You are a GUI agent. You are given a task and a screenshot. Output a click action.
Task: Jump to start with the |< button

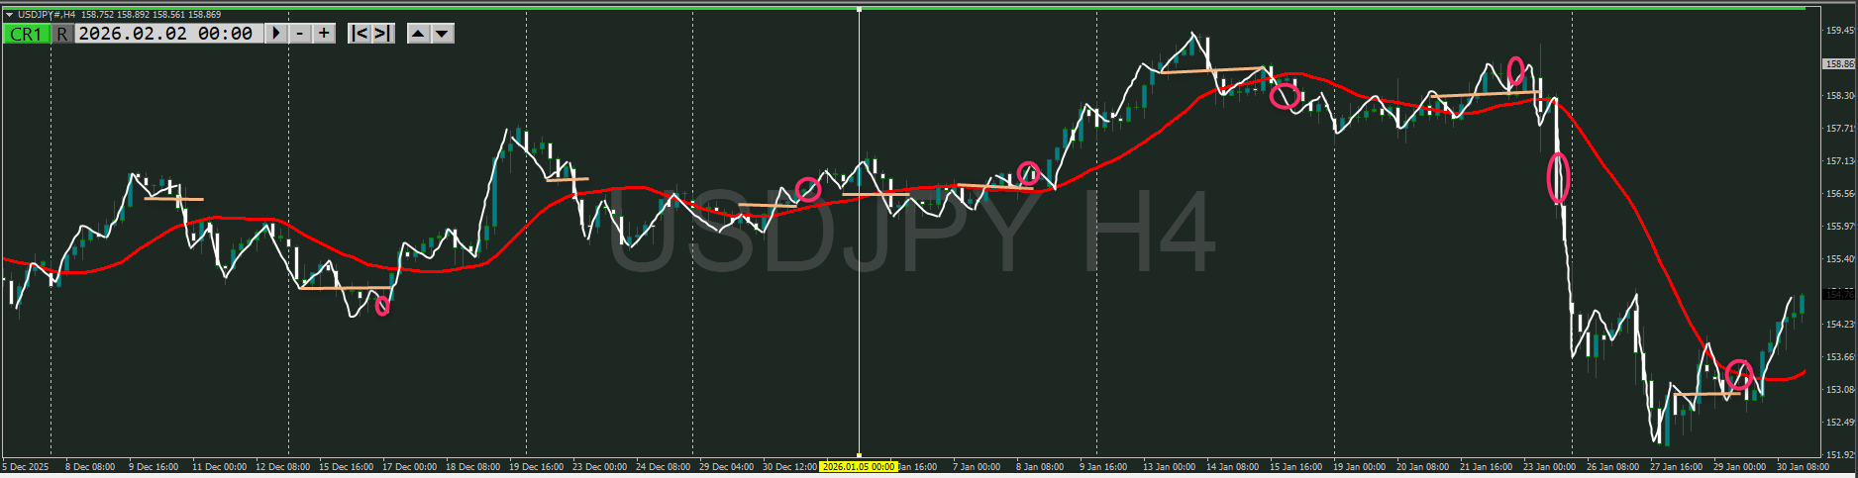tap(360, 34)
